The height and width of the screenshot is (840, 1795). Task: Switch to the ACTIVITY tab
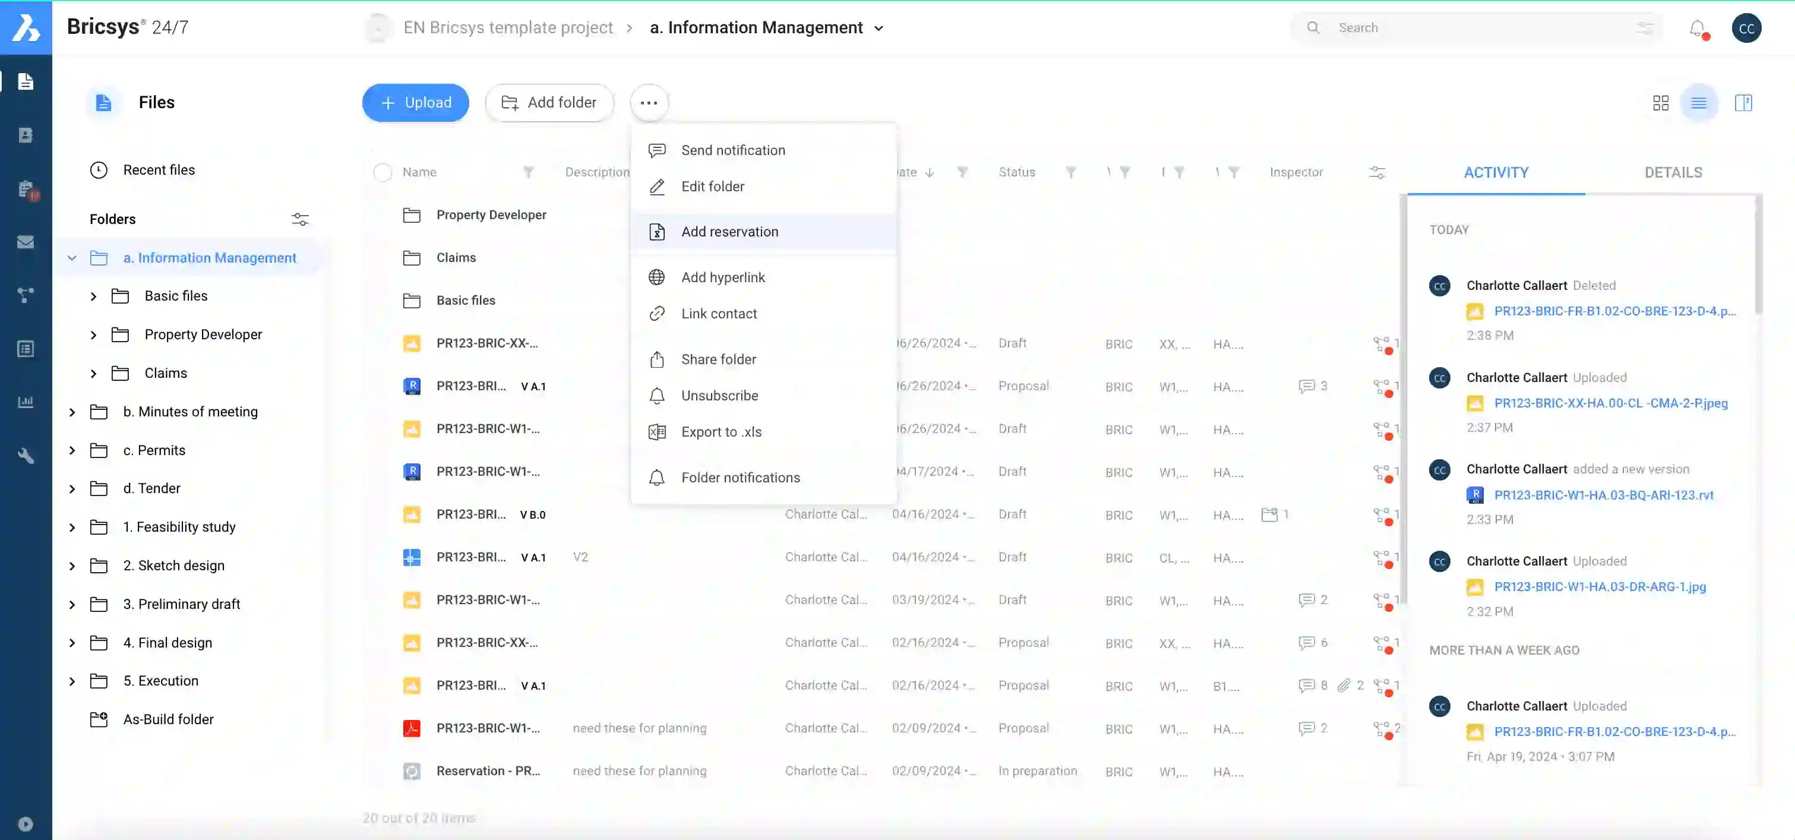[1496, 172]
